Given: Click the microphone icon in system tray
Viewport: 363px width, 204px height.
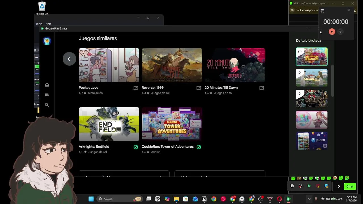Looking at the screenshot, I should pos(316,199).
